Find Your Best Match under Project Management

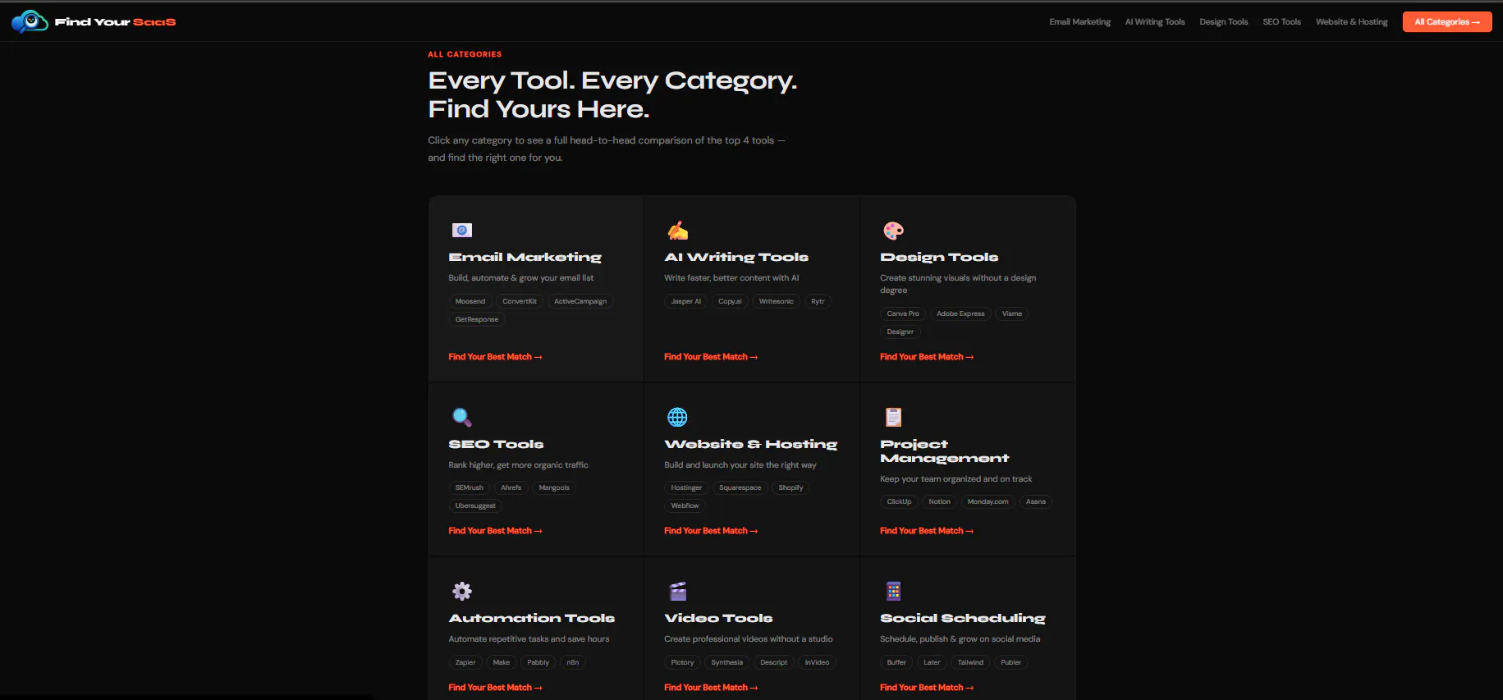point(927,531)
